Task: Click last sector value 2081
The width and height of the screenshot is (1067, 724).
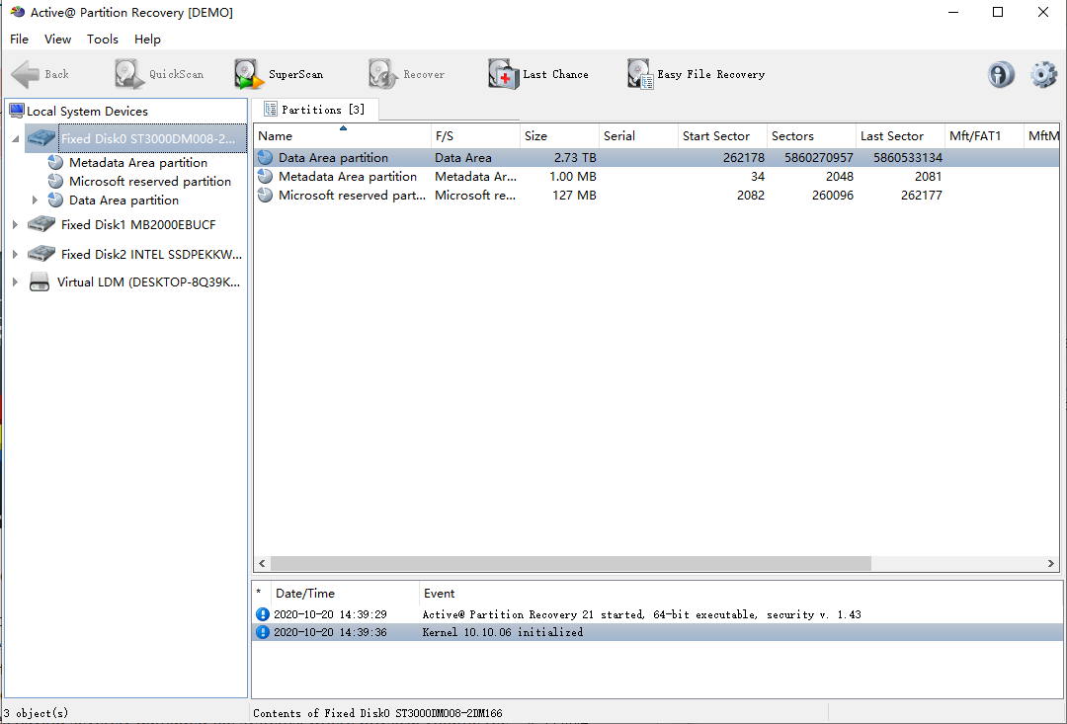Action: pyautogui.click(x=928, y=177)
